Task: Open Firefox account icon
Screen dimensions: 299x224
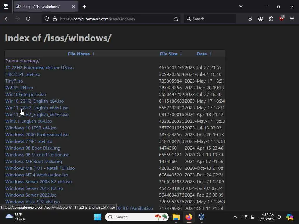Action: [260, 19]
